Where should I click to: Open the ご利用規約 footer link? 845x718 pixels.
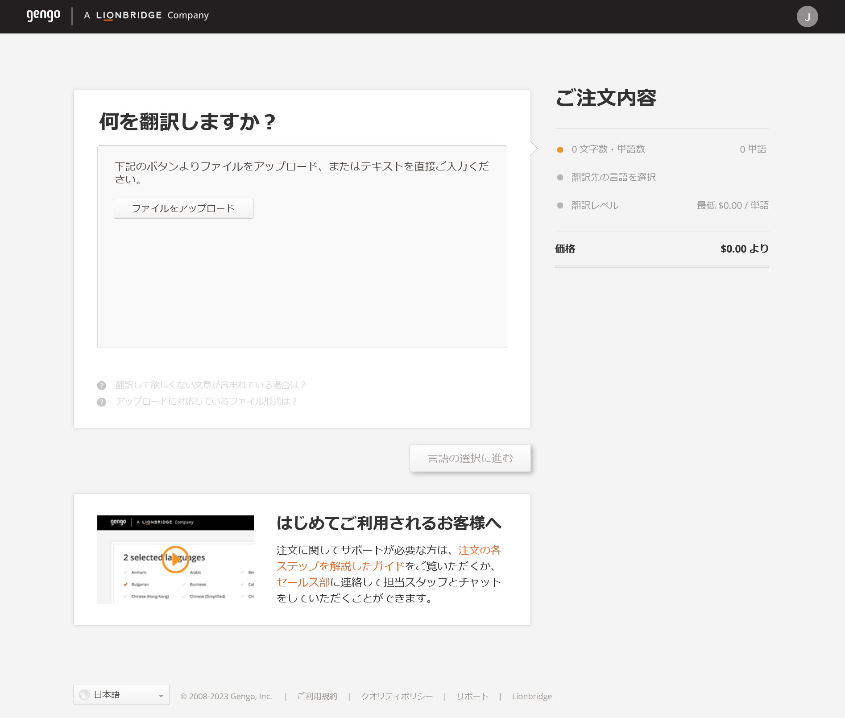tap(317, 697)
